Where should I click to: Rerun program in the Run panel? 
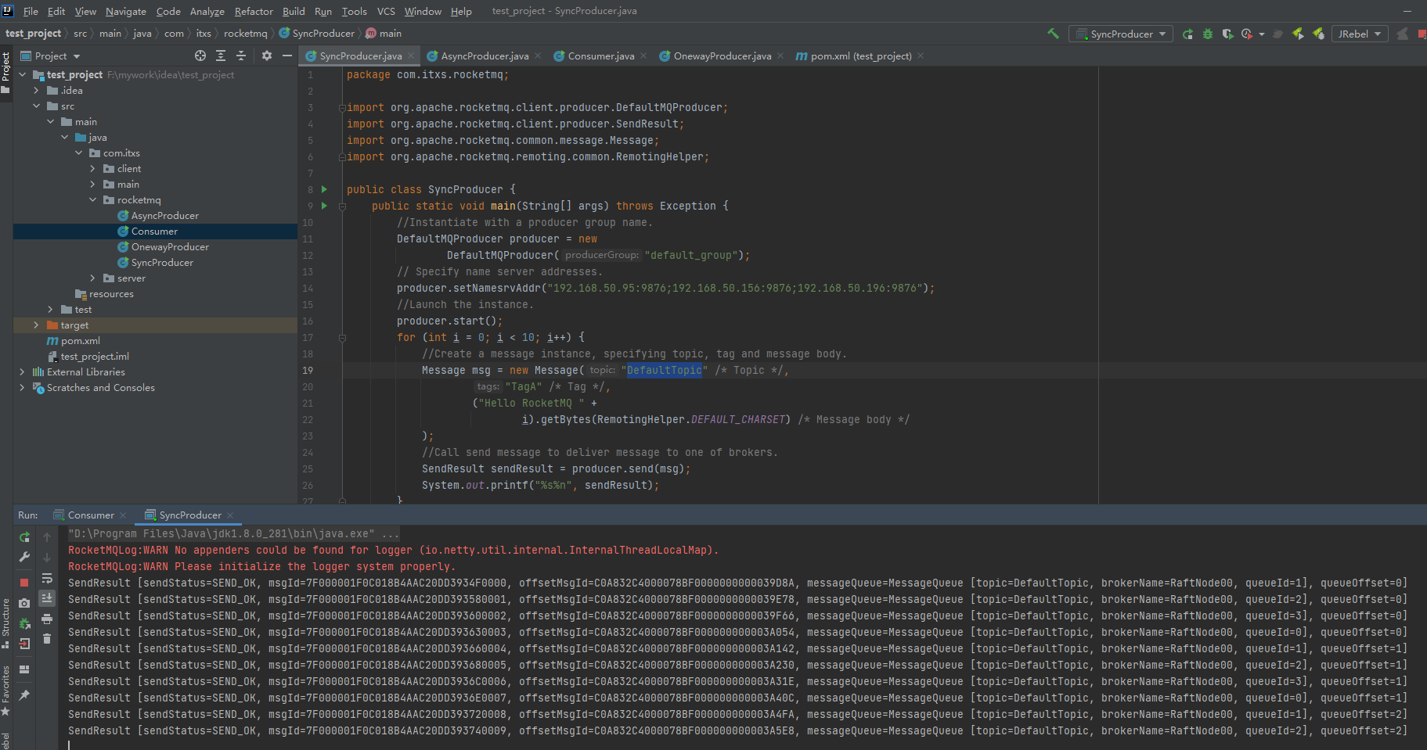click(x=24, y=537)
